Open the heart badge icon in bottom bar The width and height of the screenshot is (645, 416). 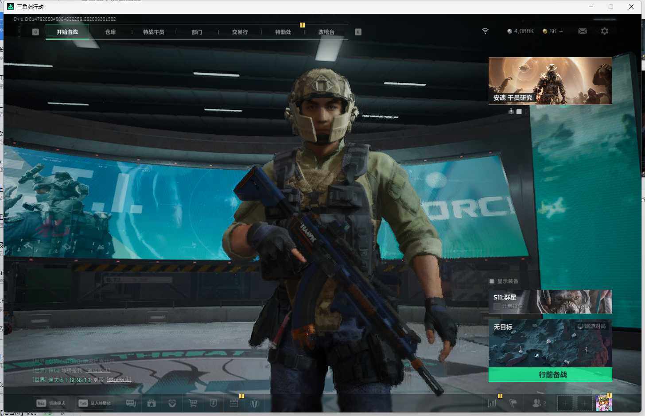[172, 403]
